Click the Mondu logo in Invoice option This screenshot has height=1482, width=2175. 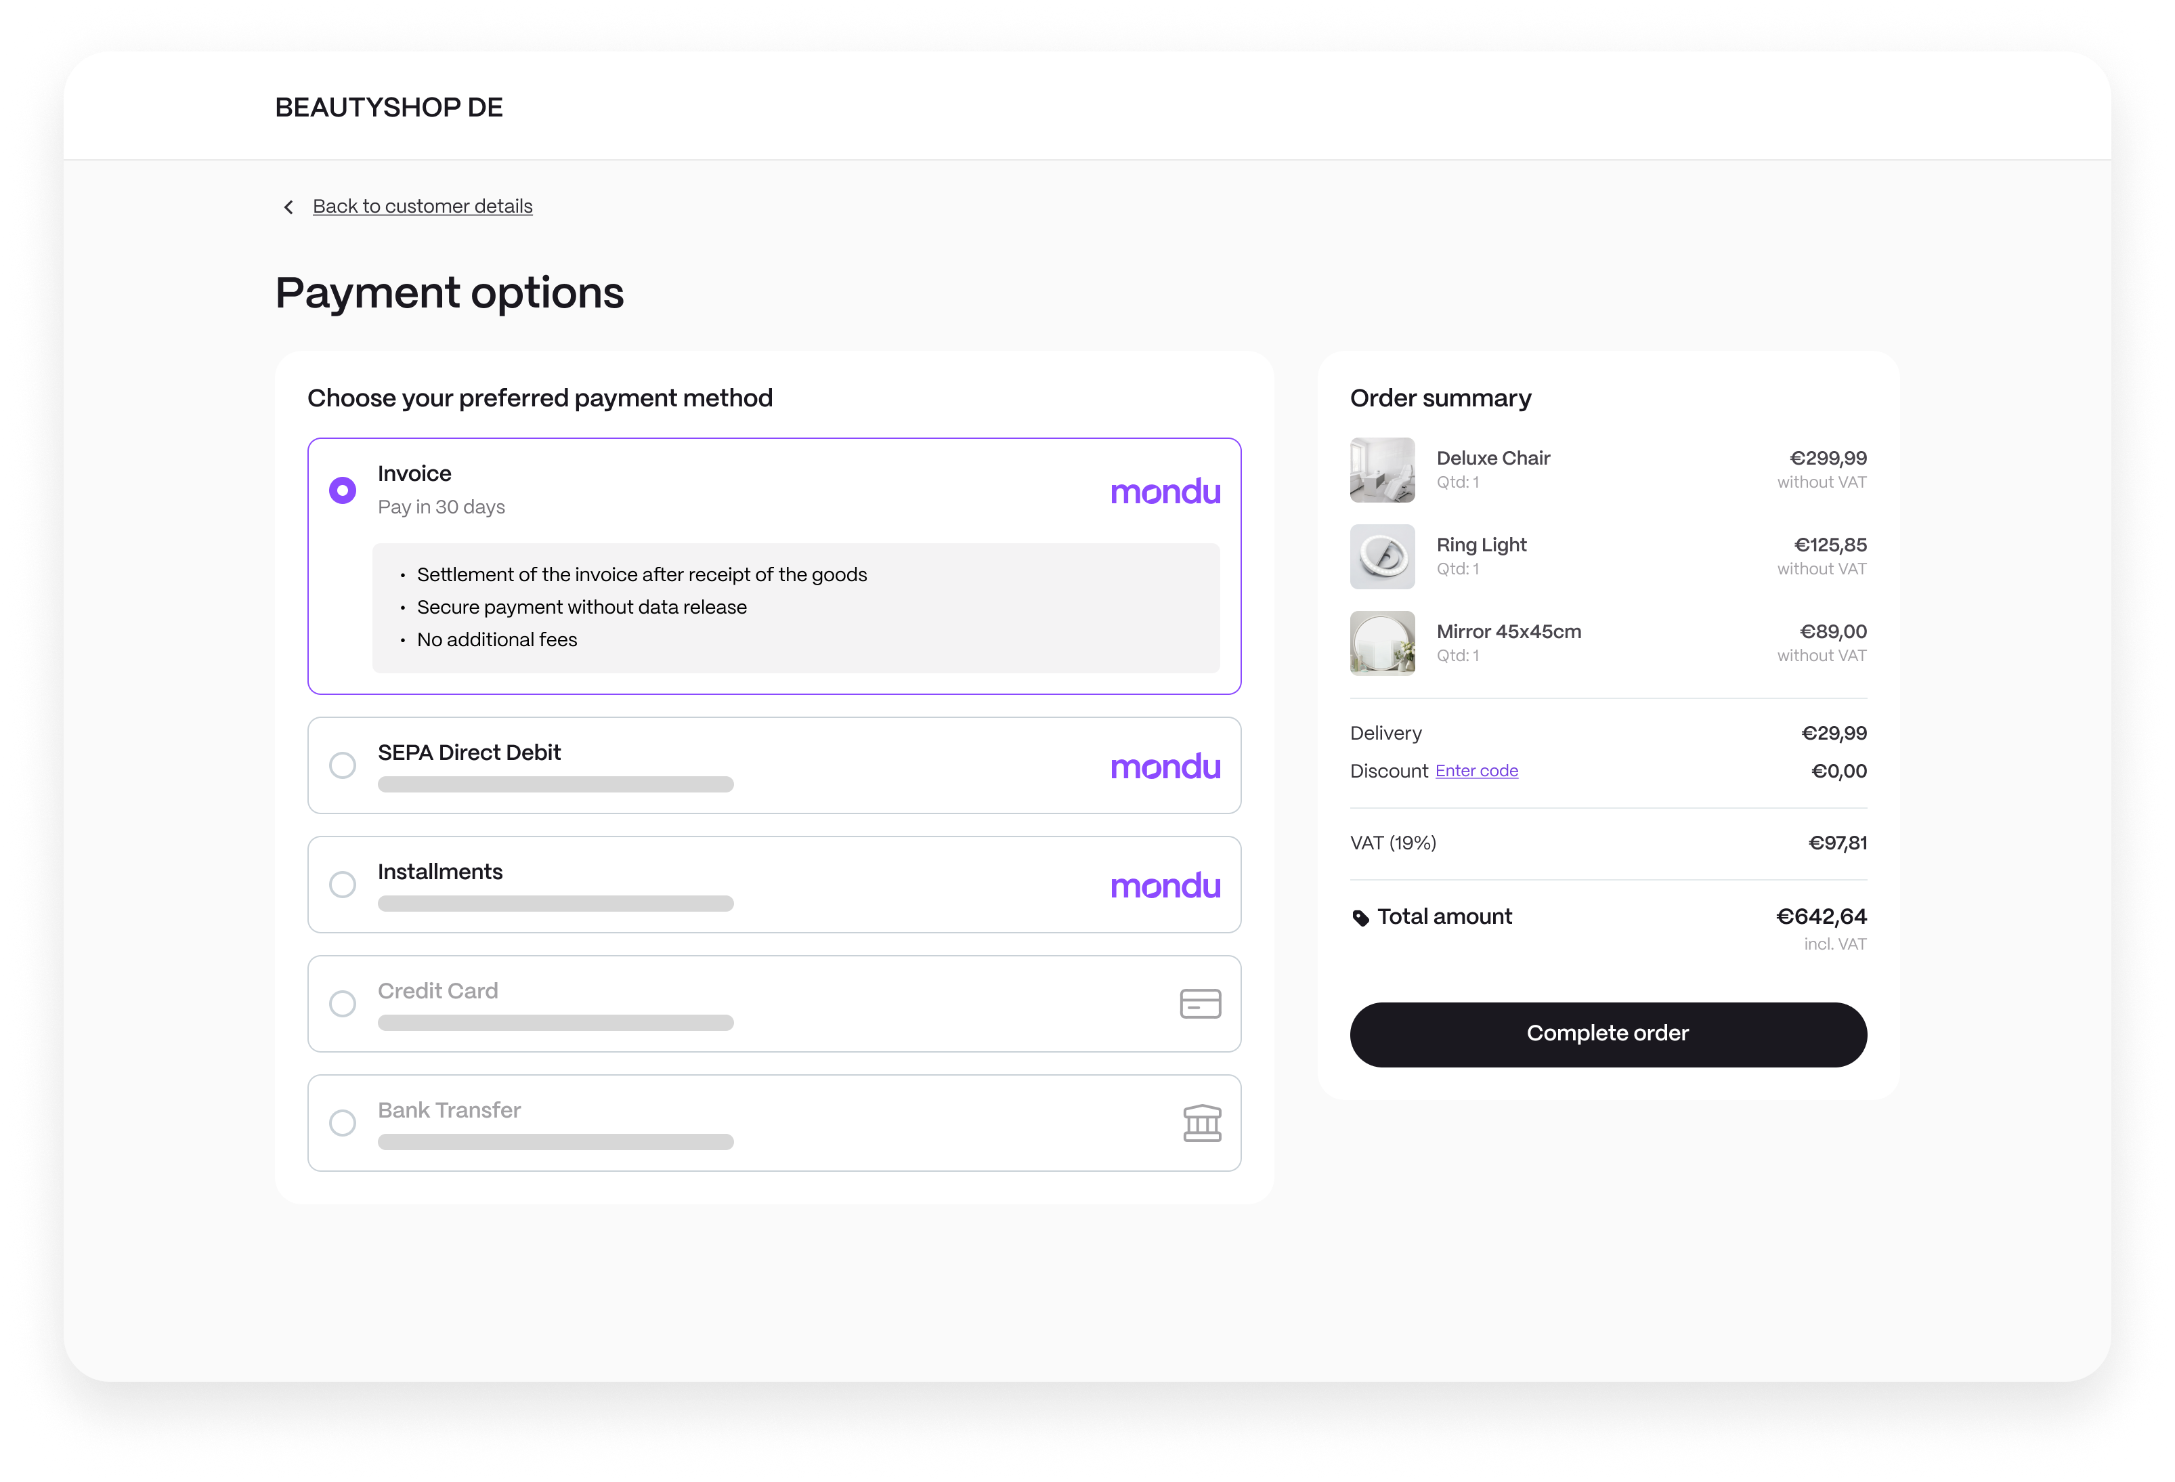1165,492
